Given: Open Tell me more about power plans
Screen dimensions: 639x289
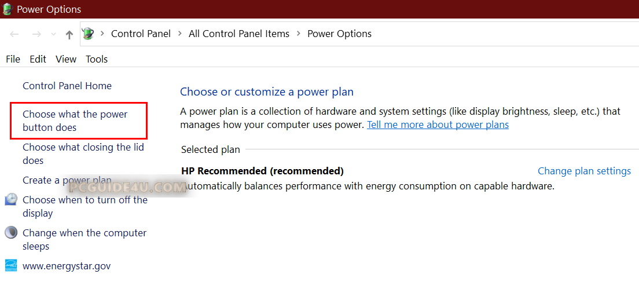Looking at the screenshot, I should [438, 125].
